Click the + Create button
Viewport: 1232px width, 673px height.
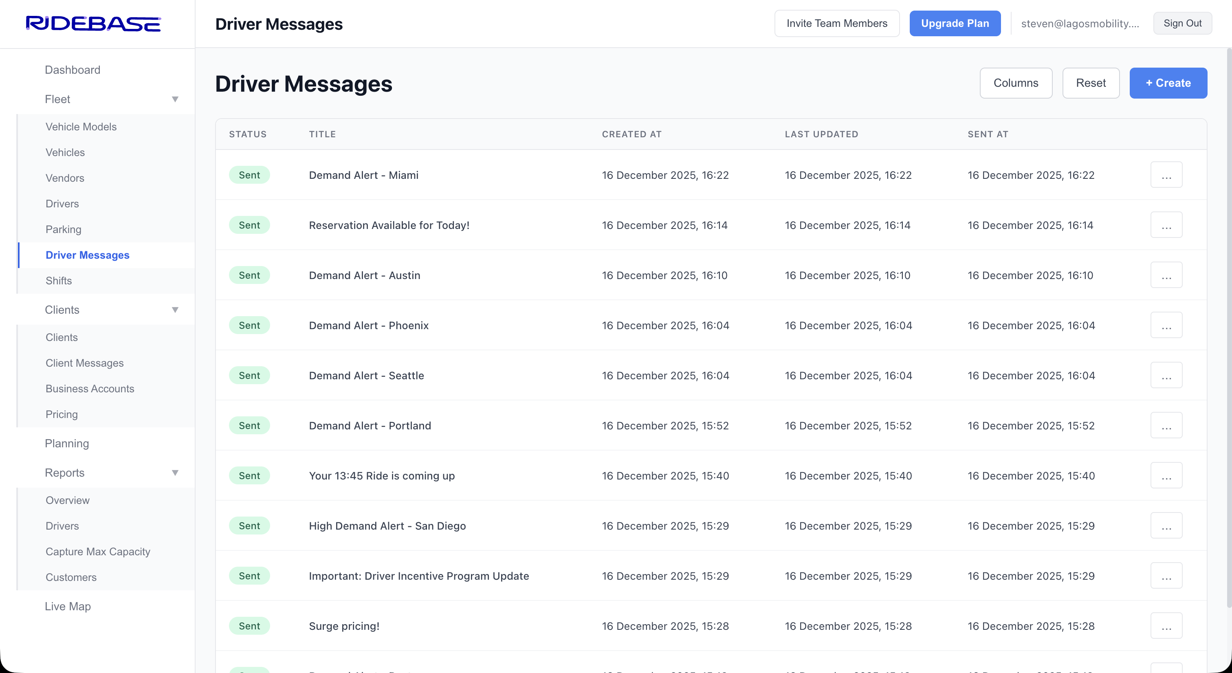1168,83
